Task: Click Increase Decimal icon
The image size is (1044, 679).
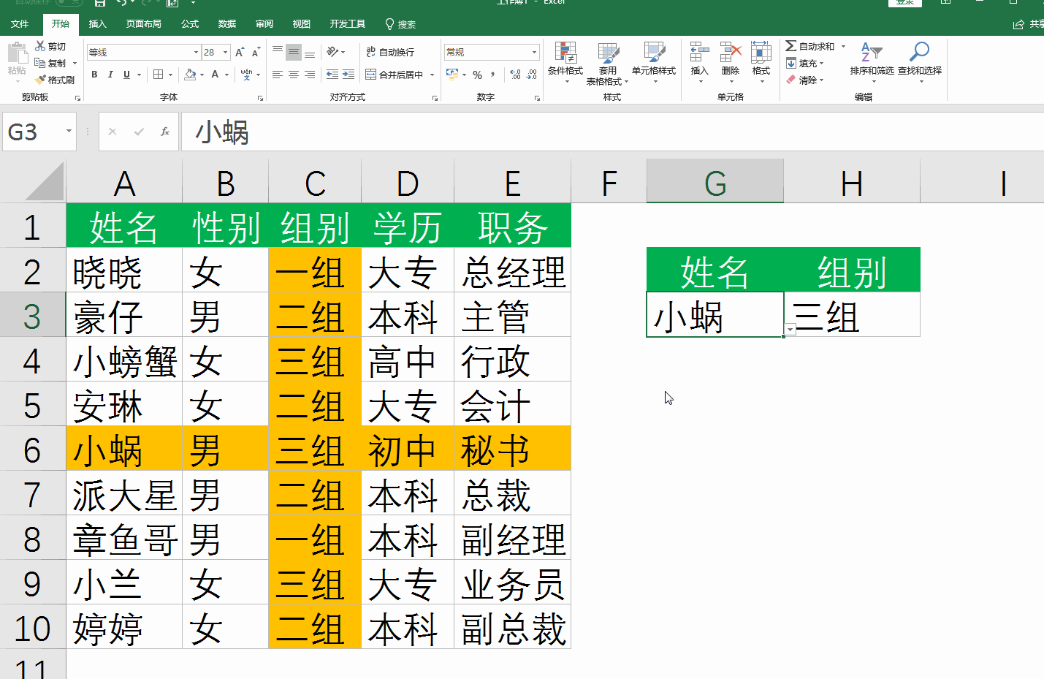Action: (515, 75)
